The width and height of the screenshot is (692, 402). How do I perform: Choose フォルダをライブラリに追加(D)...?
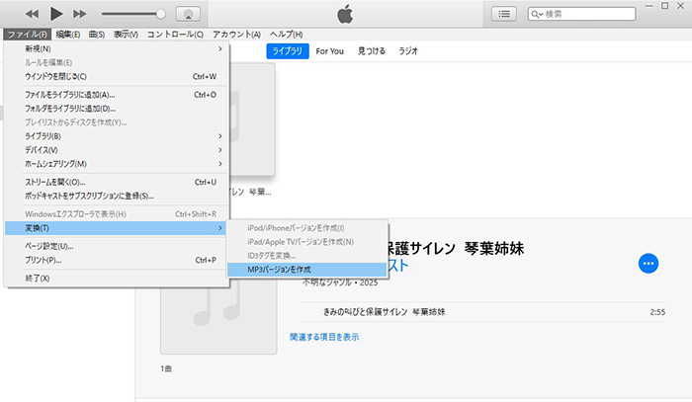(117, 109)
